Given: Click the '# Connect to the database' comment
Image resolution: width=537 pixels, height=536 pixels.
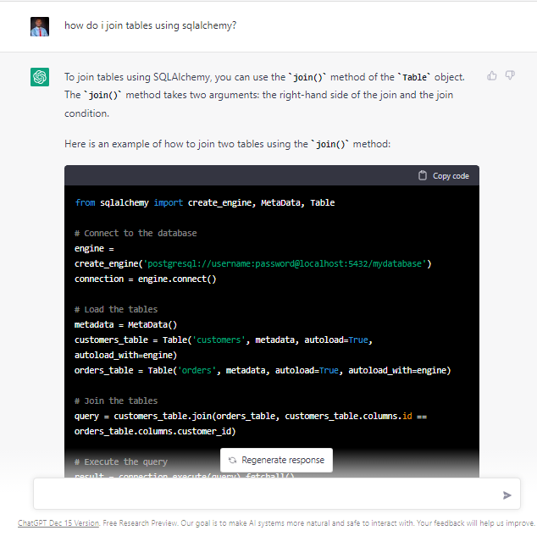Looking at the screenshot, I should click(x=136, y=233).
